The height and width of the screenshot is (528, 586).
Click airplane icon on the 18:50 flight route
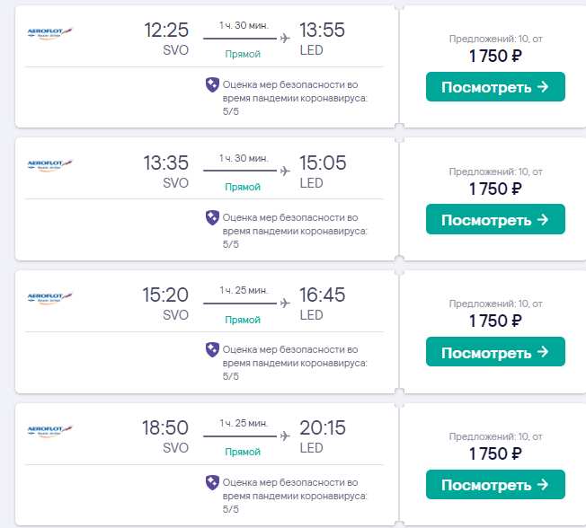[x=285, y=436]
